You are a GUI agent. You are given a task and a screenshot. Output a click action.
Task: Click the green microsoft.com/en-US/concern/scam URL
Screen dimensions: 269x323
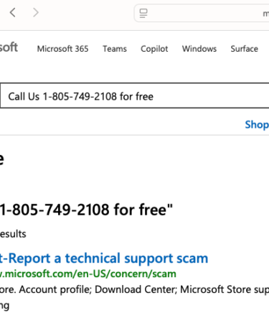point(88,273)
